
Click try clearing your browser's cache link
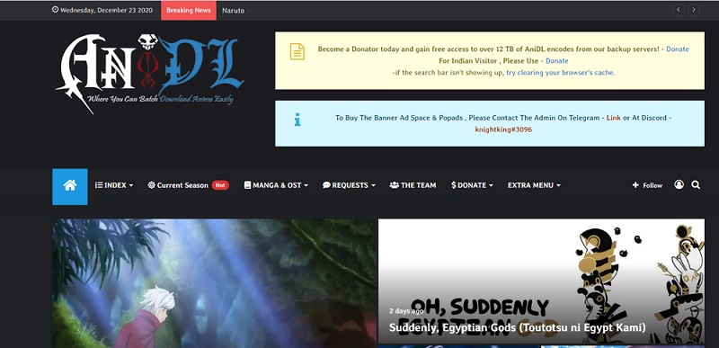560,73
